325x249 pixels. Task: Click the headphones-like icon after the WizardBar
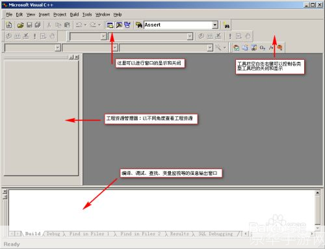[263, 47]
